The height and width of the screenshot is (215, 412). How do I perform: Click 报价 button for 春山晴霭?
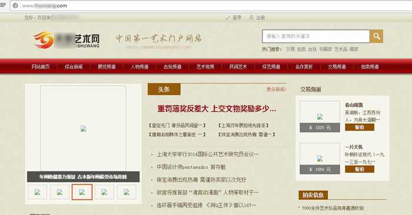click(x=360, y=127)
